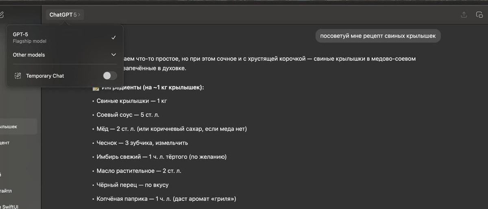
Task: Expand the Other models chevron
Action: point(113,55)
